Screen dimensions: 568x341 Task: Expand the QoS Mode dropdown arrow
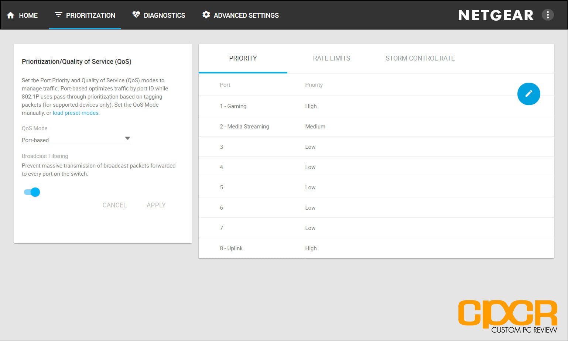[127, 138]
